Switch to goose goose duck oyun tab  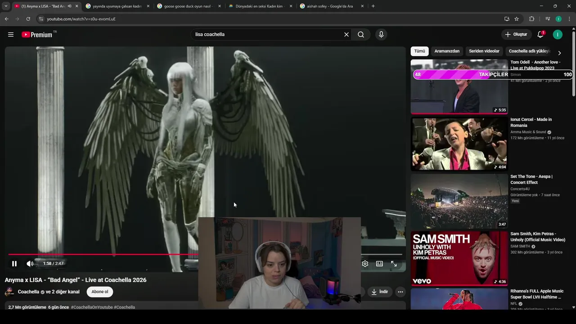(x=189, y=6)
